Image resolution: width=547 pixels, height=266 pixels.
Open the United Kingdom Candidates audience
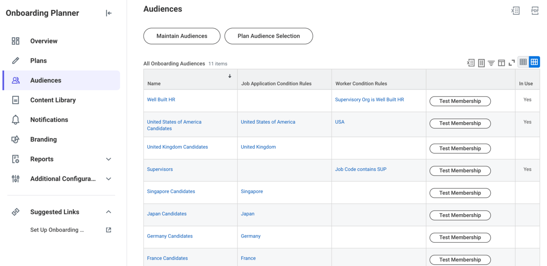(x=177, y=147)
